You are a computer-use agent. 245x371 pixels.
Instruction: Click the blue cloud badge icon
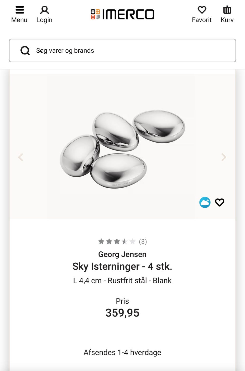pyautogui.click(x=205, y=202)
